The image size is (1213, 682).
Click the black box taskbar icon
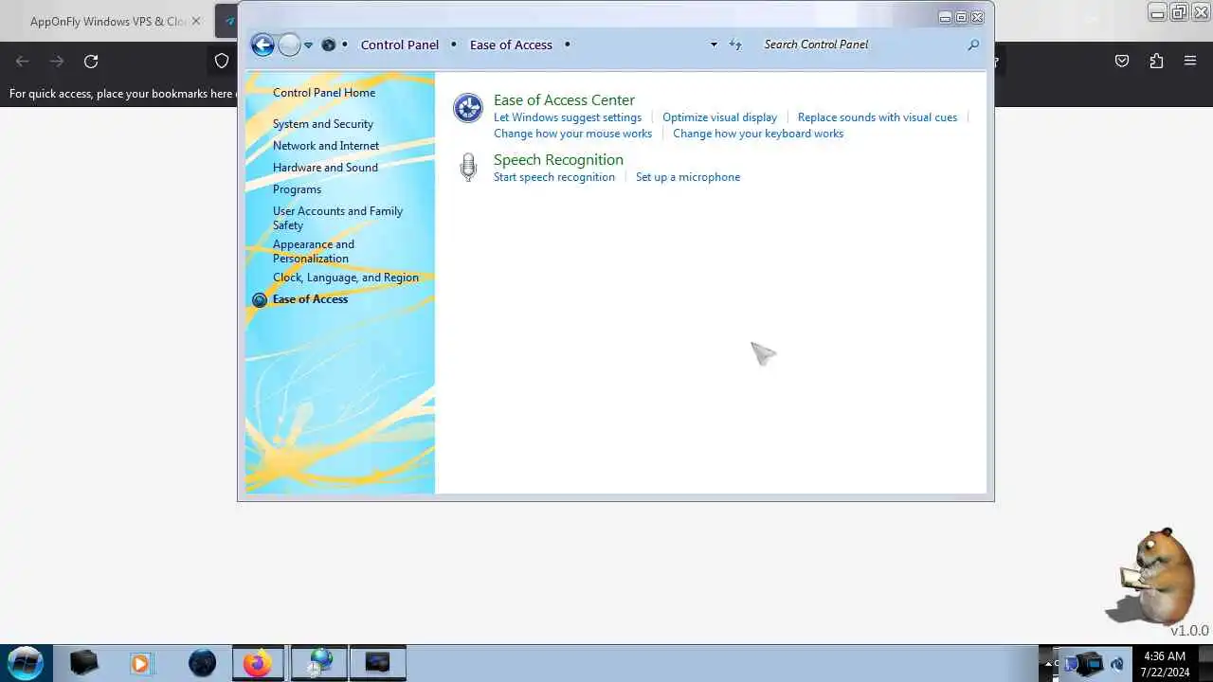click(x=83, y=662)
